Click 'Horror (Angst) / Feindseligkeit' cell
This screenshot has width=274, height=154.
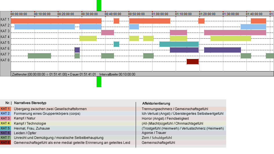(165, 119)
